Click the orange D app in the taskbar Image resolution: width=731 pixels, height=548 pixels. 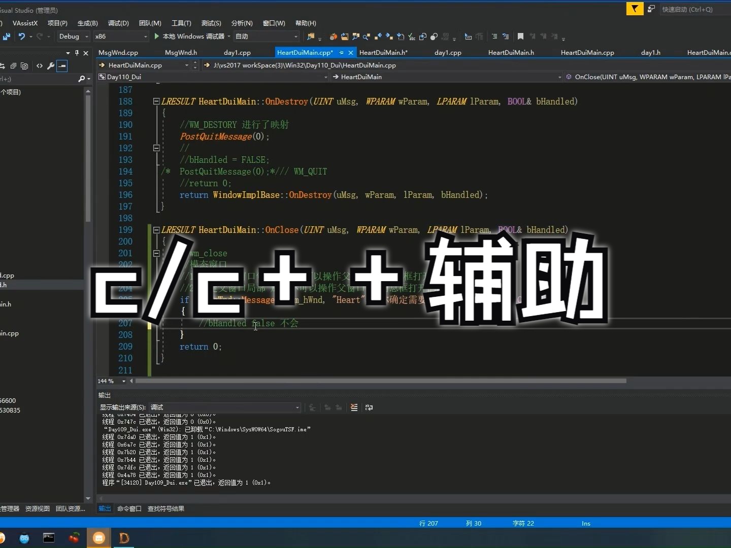[124, 538]
